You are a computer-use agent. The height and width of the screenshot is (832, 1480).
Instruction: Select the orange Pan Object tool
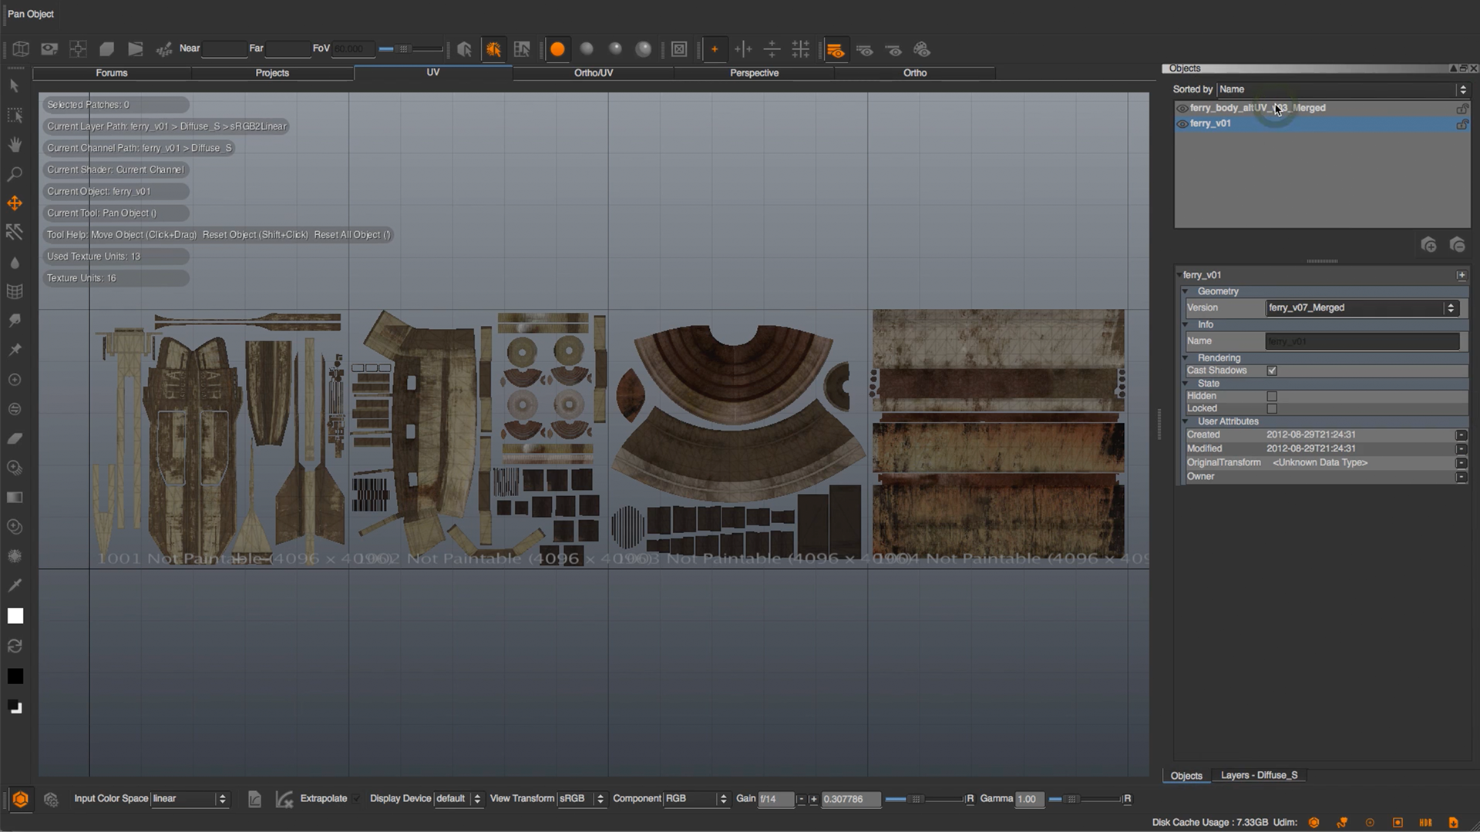tap(15, 203)
